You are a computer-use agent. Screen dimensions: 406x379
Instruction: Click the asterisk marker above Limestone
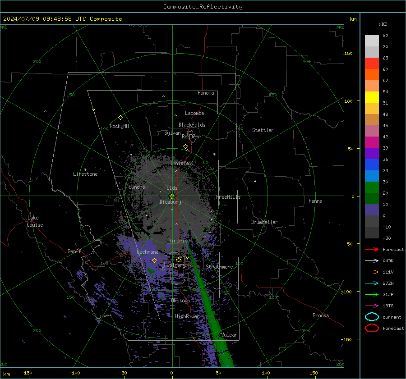(x=85, y=170)
